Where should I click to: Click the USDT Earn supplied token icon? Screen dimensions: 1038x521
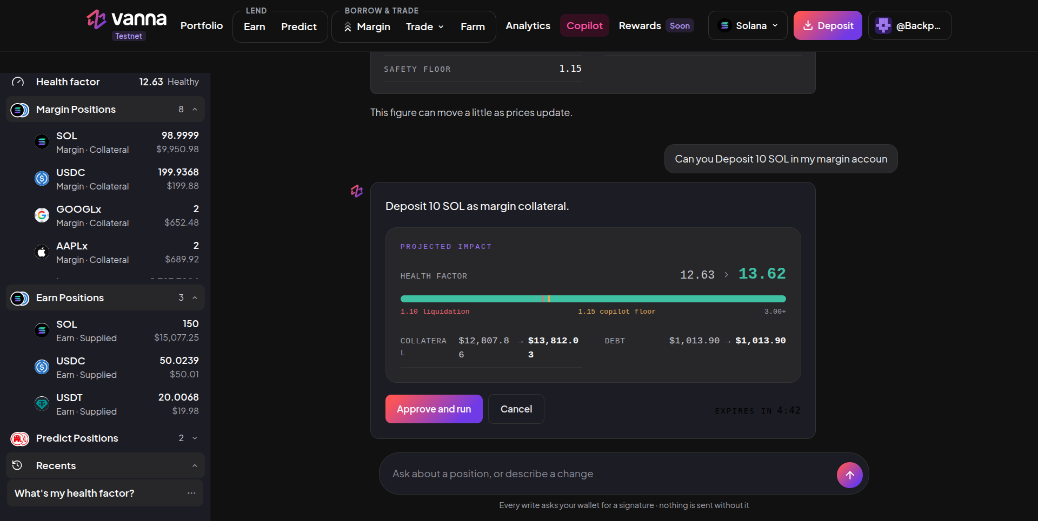click(42, 404)
